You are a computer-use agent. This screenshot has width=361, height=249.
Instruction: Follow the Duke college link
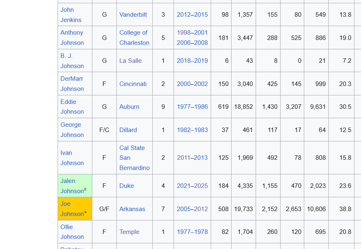(127, 185)
